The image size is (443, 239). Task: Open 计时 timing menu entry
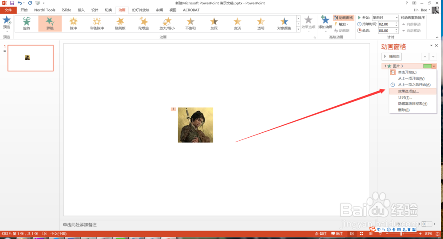413,97
